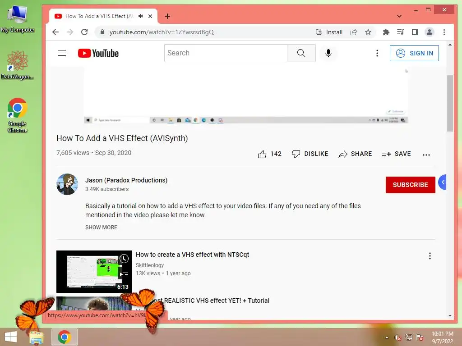Open more actions ellipsis under video
Image resolution: width=462 pixels, height=346 pixels.
[426, 155]
